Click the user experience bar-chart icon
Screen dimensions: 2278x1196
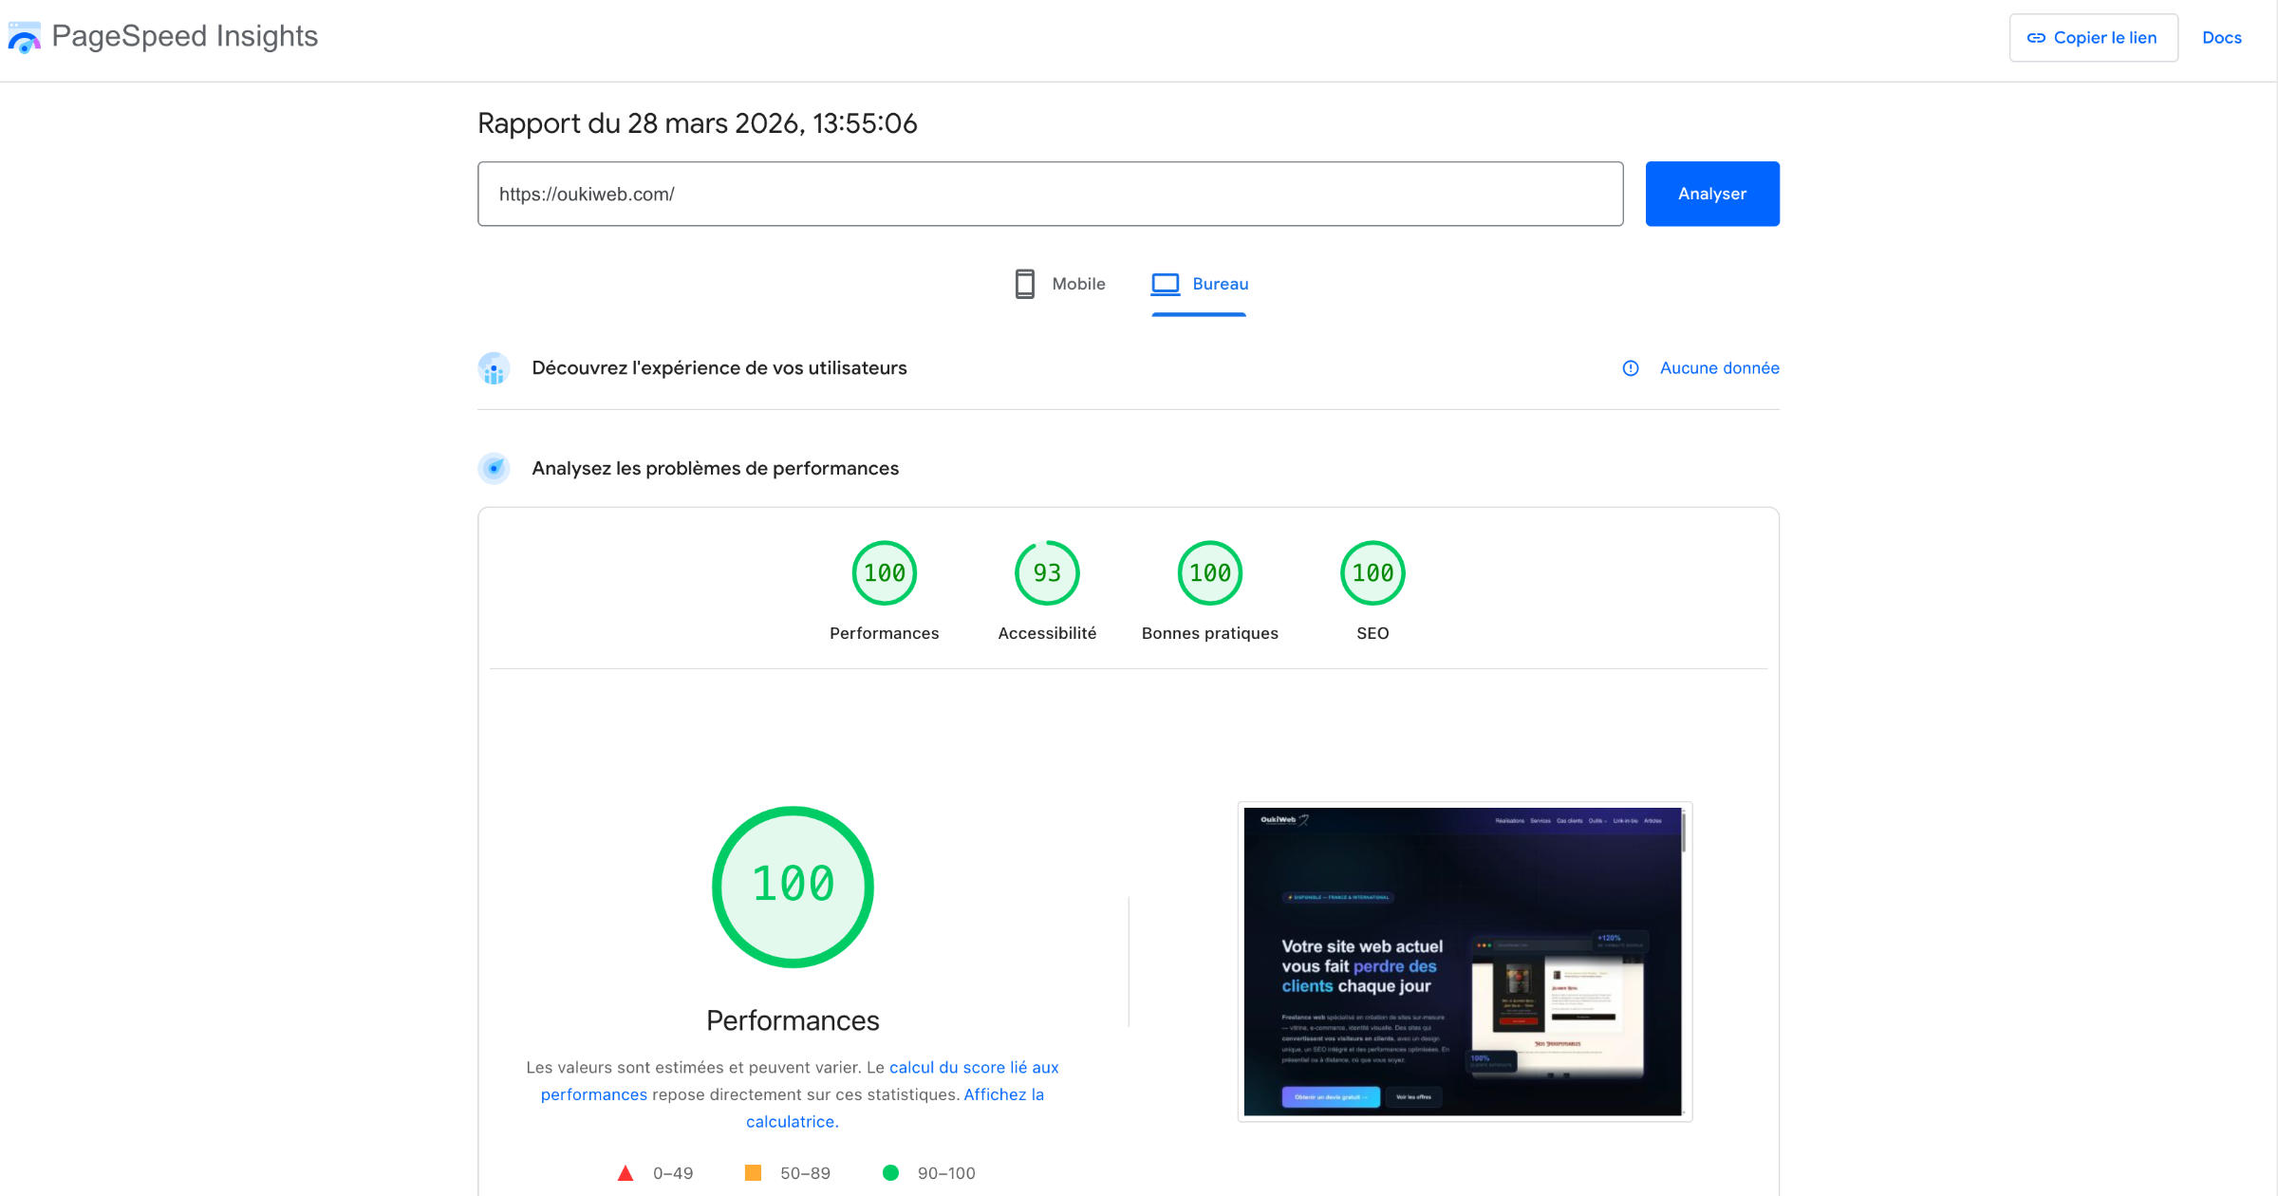(x=495, y=368)
